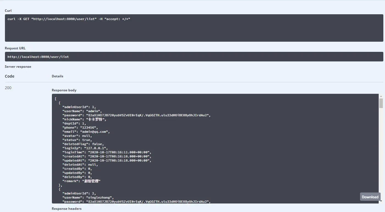Screen dimensions: 385x212
Task: Select the adminUserId field in JSON response
Action: click(x=75, y=107)
